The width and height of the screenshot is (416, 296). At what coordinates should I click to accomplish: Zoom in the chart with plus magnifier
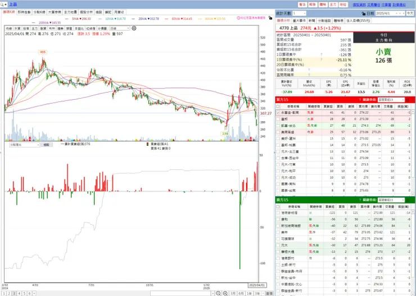[x=225, y=293]
